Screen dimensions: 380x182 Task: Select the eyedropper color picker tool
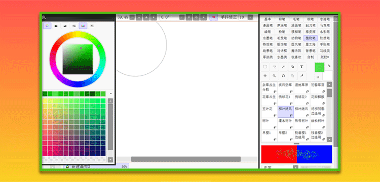[302, 76]
